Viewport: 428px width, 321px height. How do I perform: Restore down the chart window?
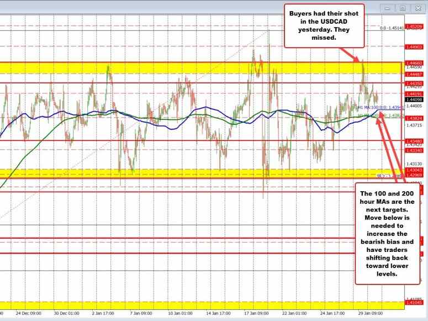click(403, 8)
